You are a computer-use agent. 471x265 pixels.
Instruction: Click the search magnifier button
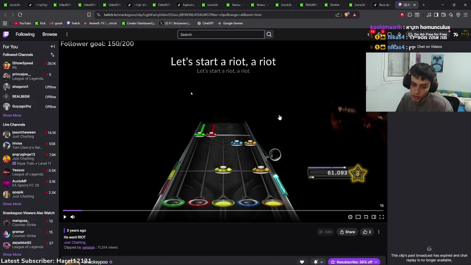(269, 34)
